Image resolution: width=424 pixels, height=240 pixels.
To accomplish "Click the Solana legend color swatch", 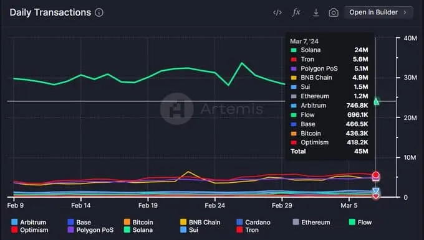I will [x=127, y=230].
